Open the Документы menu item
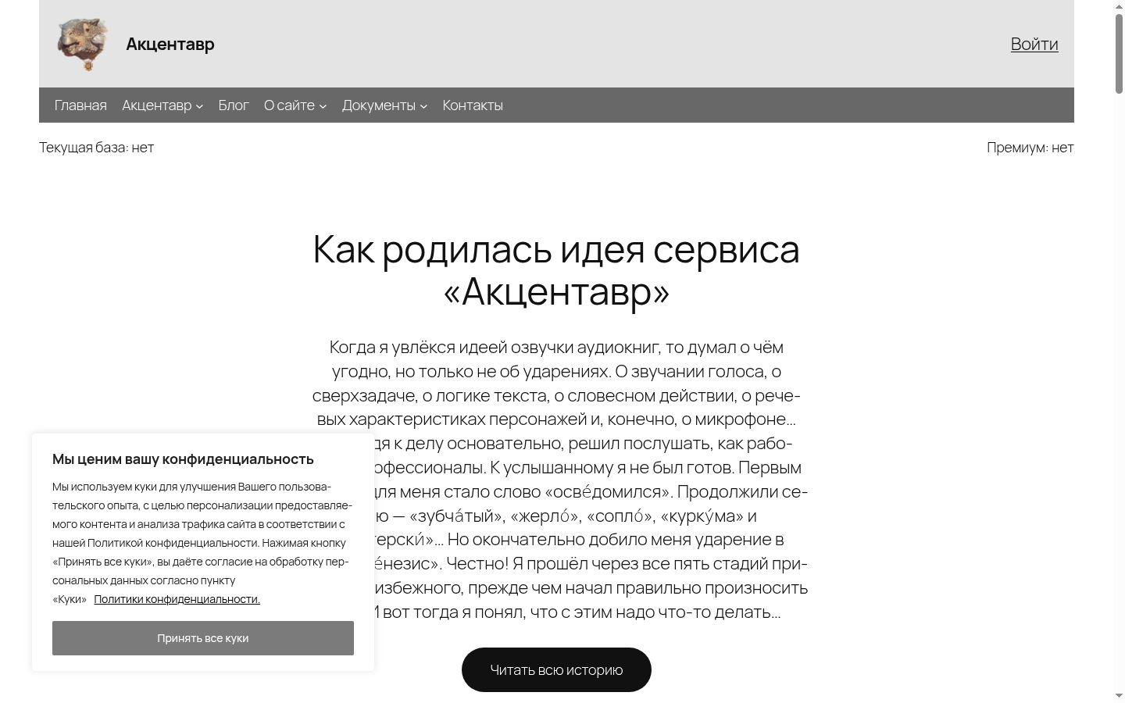Screen dimensions: 1125x703 pos(379,105)
